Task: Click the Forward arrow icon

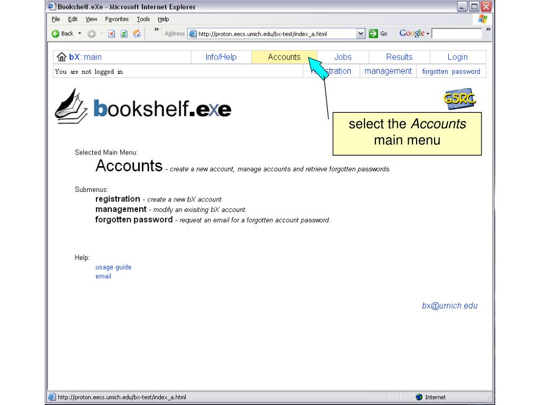Action: click(x=91, y=34)
